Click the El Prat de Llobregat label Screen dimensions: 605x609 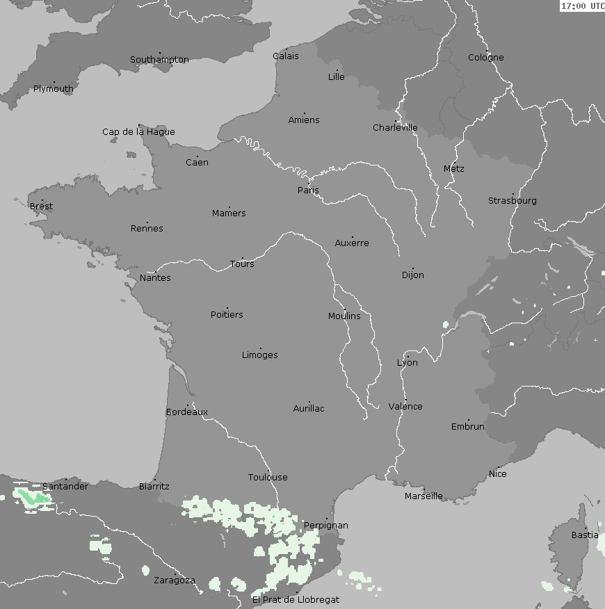(296, 599)
